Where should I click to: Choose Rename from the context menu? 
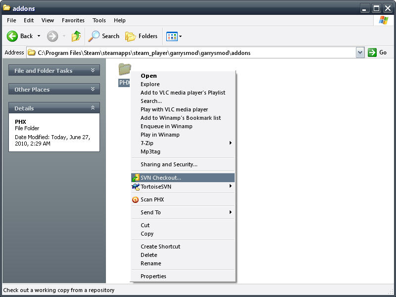coord(183,263)
